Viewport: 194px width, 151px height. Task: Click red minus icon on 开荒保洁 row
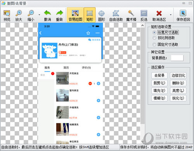click(x=90, y=84)
